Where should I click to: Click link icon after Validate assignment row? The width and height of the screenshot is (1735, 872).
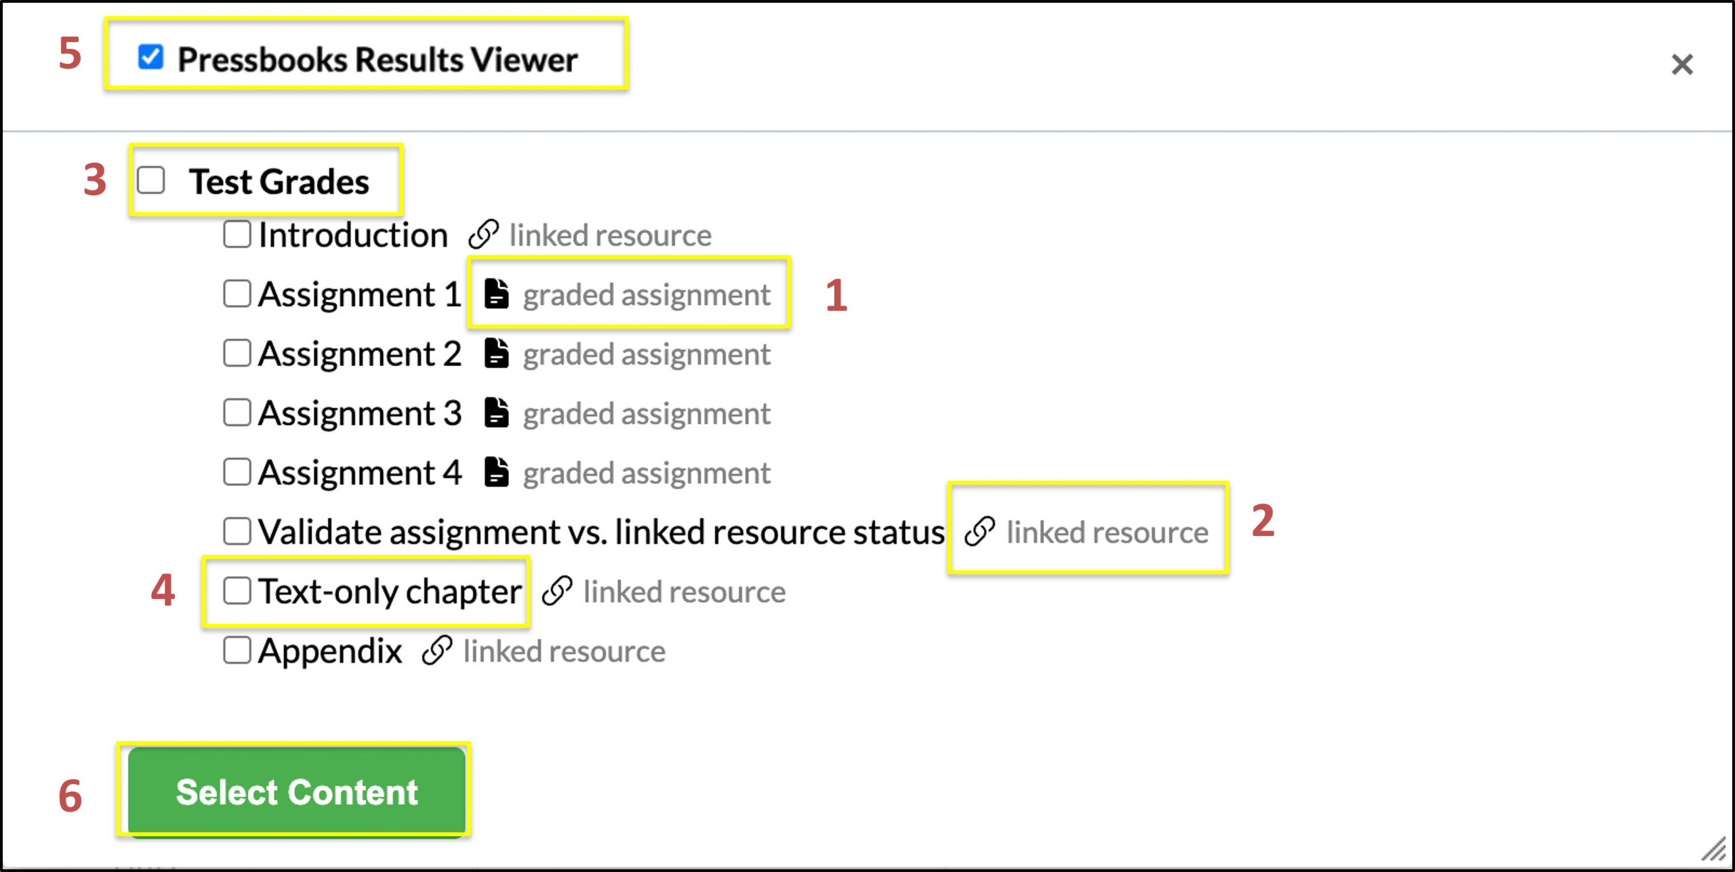(980, 531)
